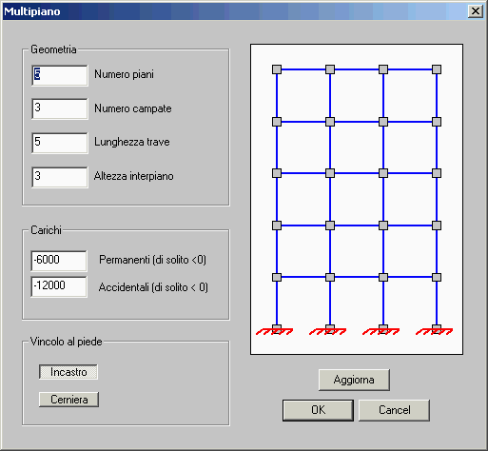Click the top-right node of the frame preview
This screenshot has width=488, height=451.
coord(437,69)
